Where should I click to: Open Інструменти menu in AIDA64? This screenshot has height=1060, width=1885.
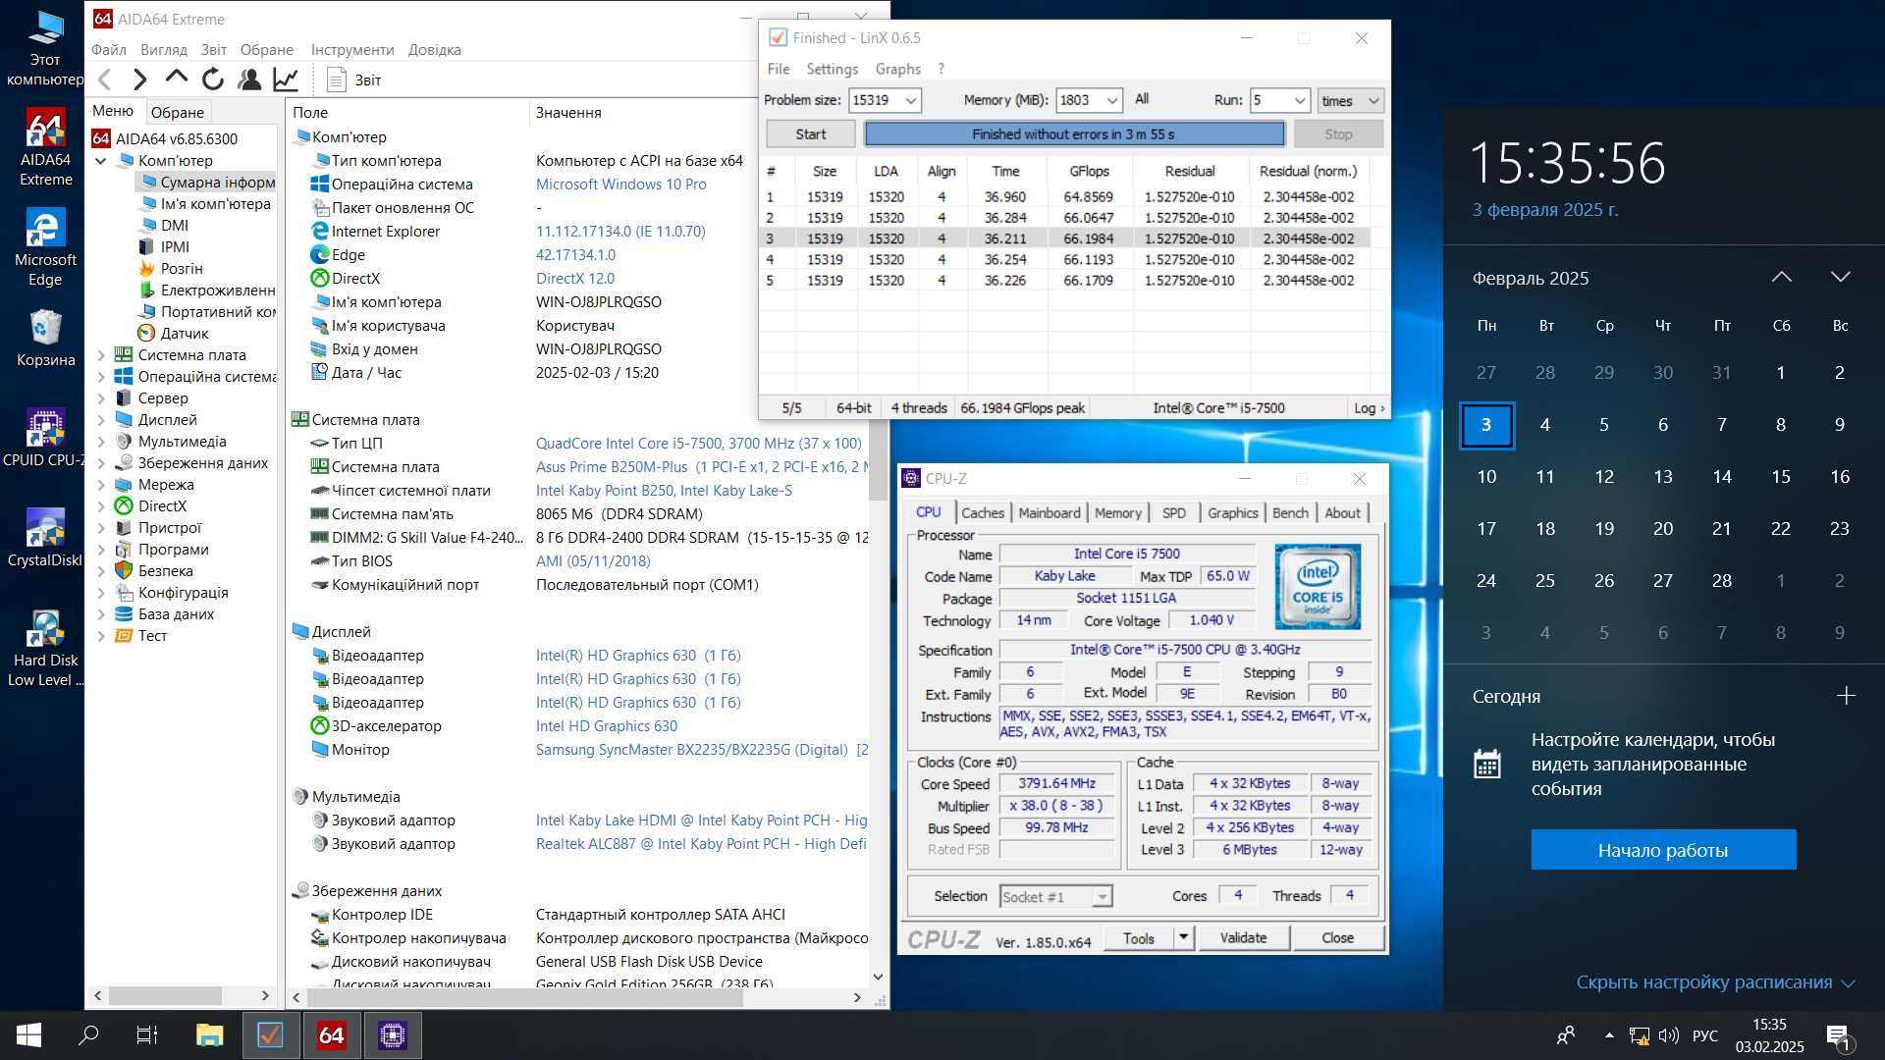[x=352, y=50]
